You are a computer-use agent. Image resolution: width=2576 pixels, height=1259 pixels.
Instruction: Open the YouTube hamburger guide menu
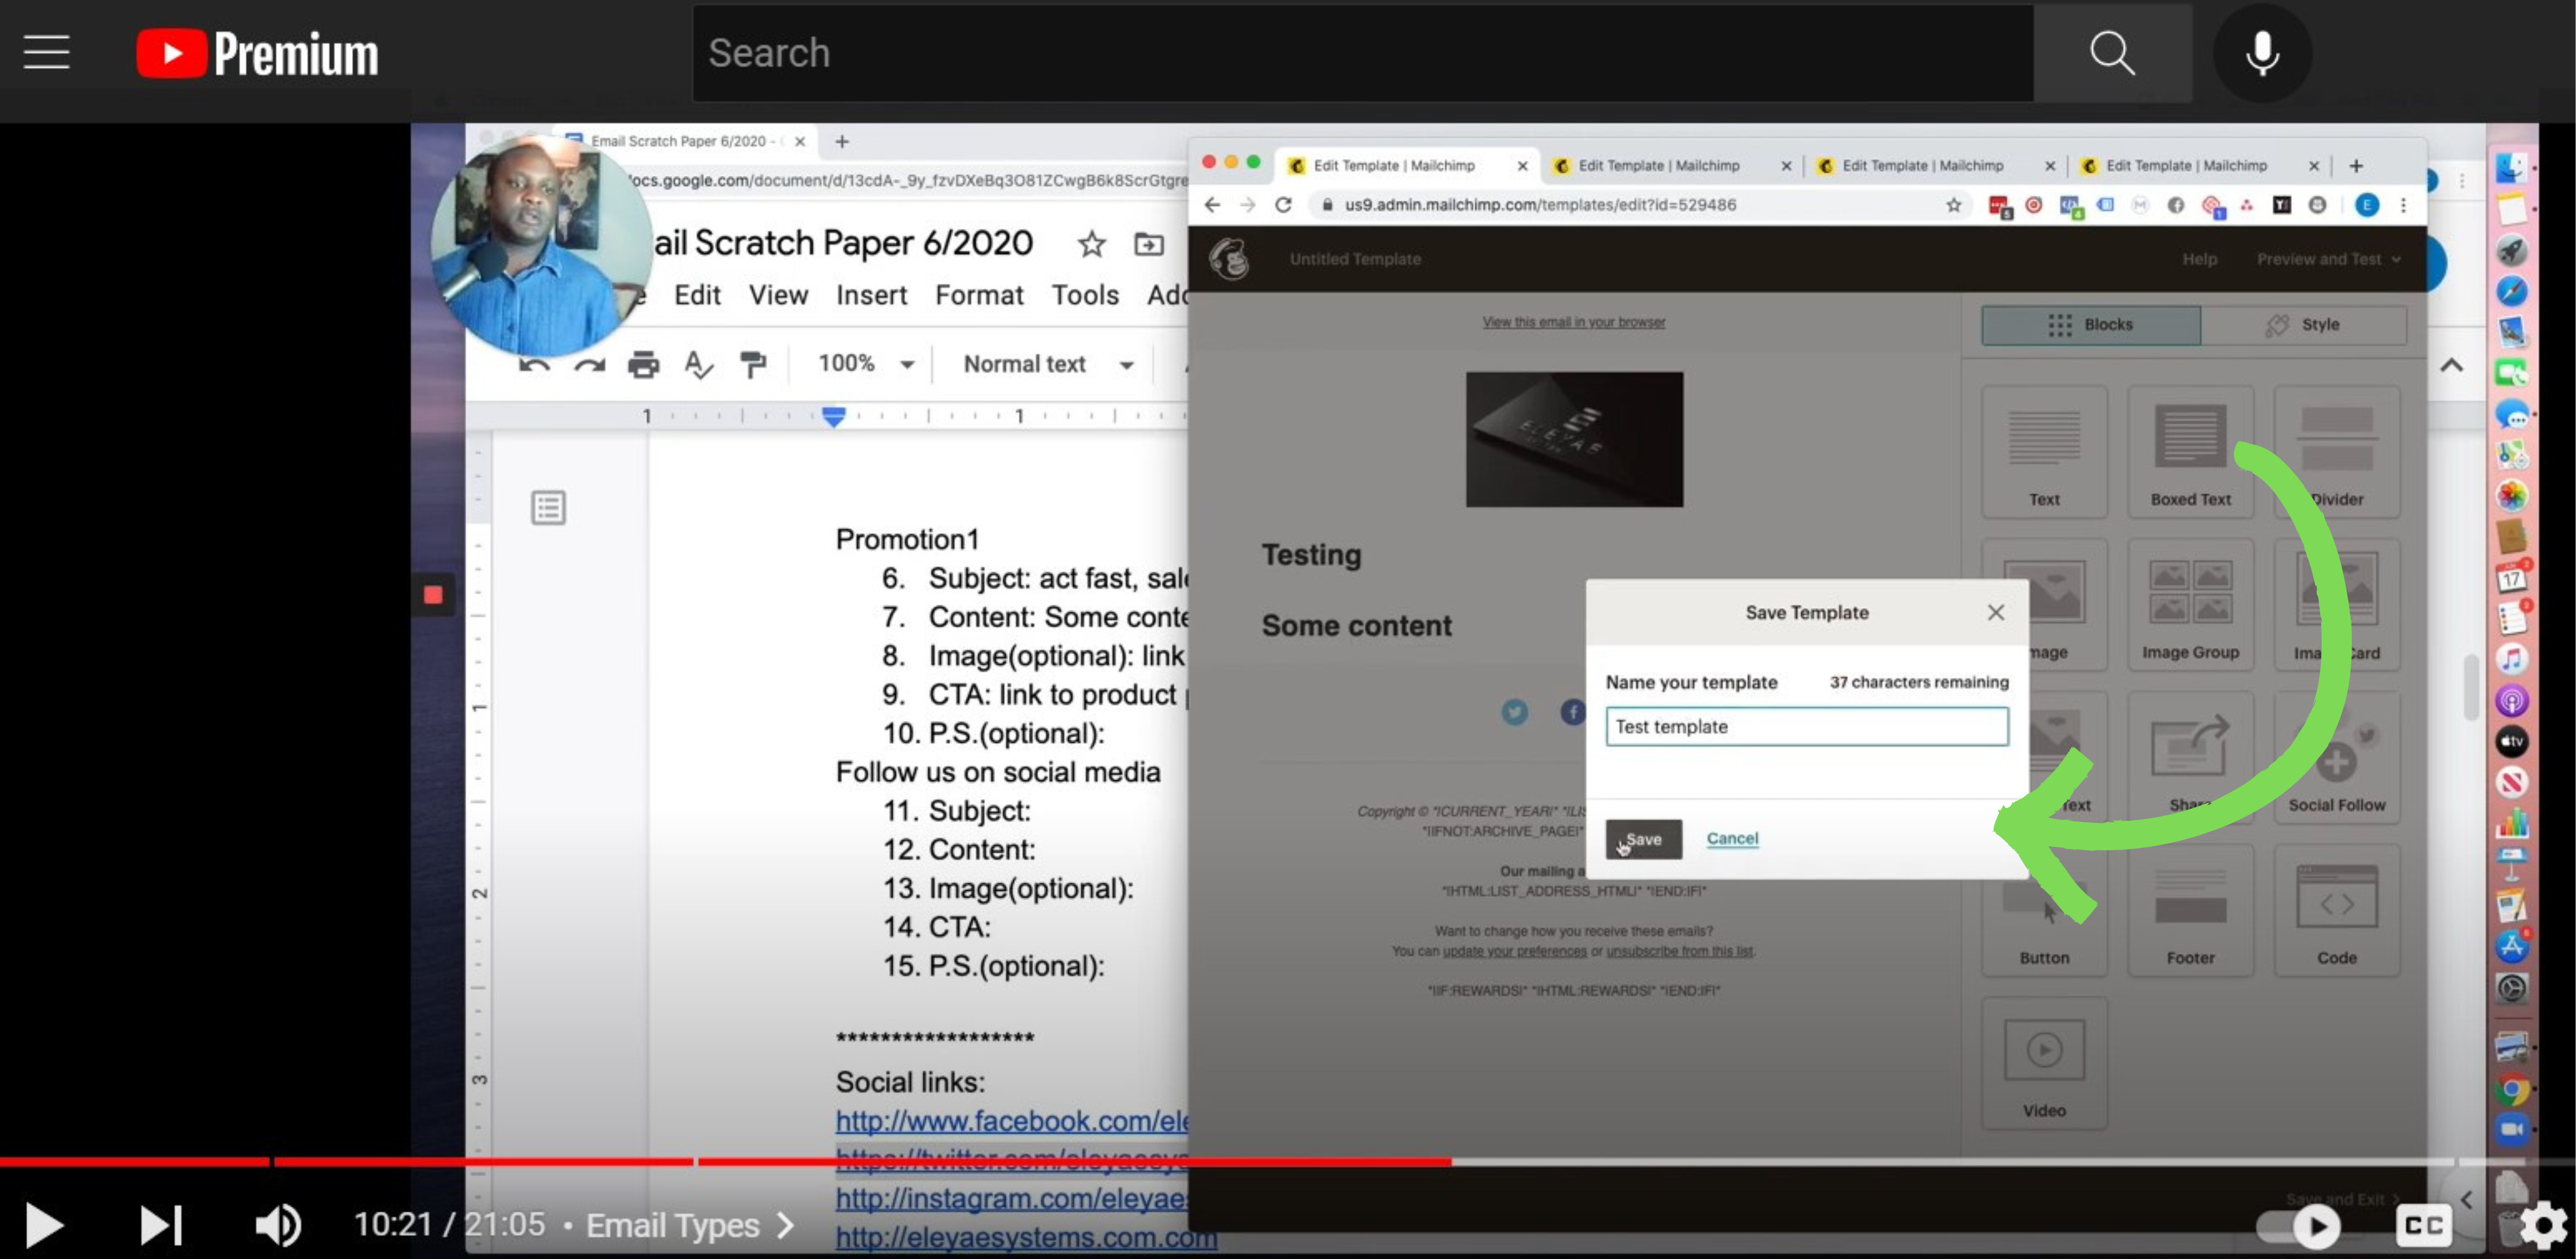[x=46, y=52]
